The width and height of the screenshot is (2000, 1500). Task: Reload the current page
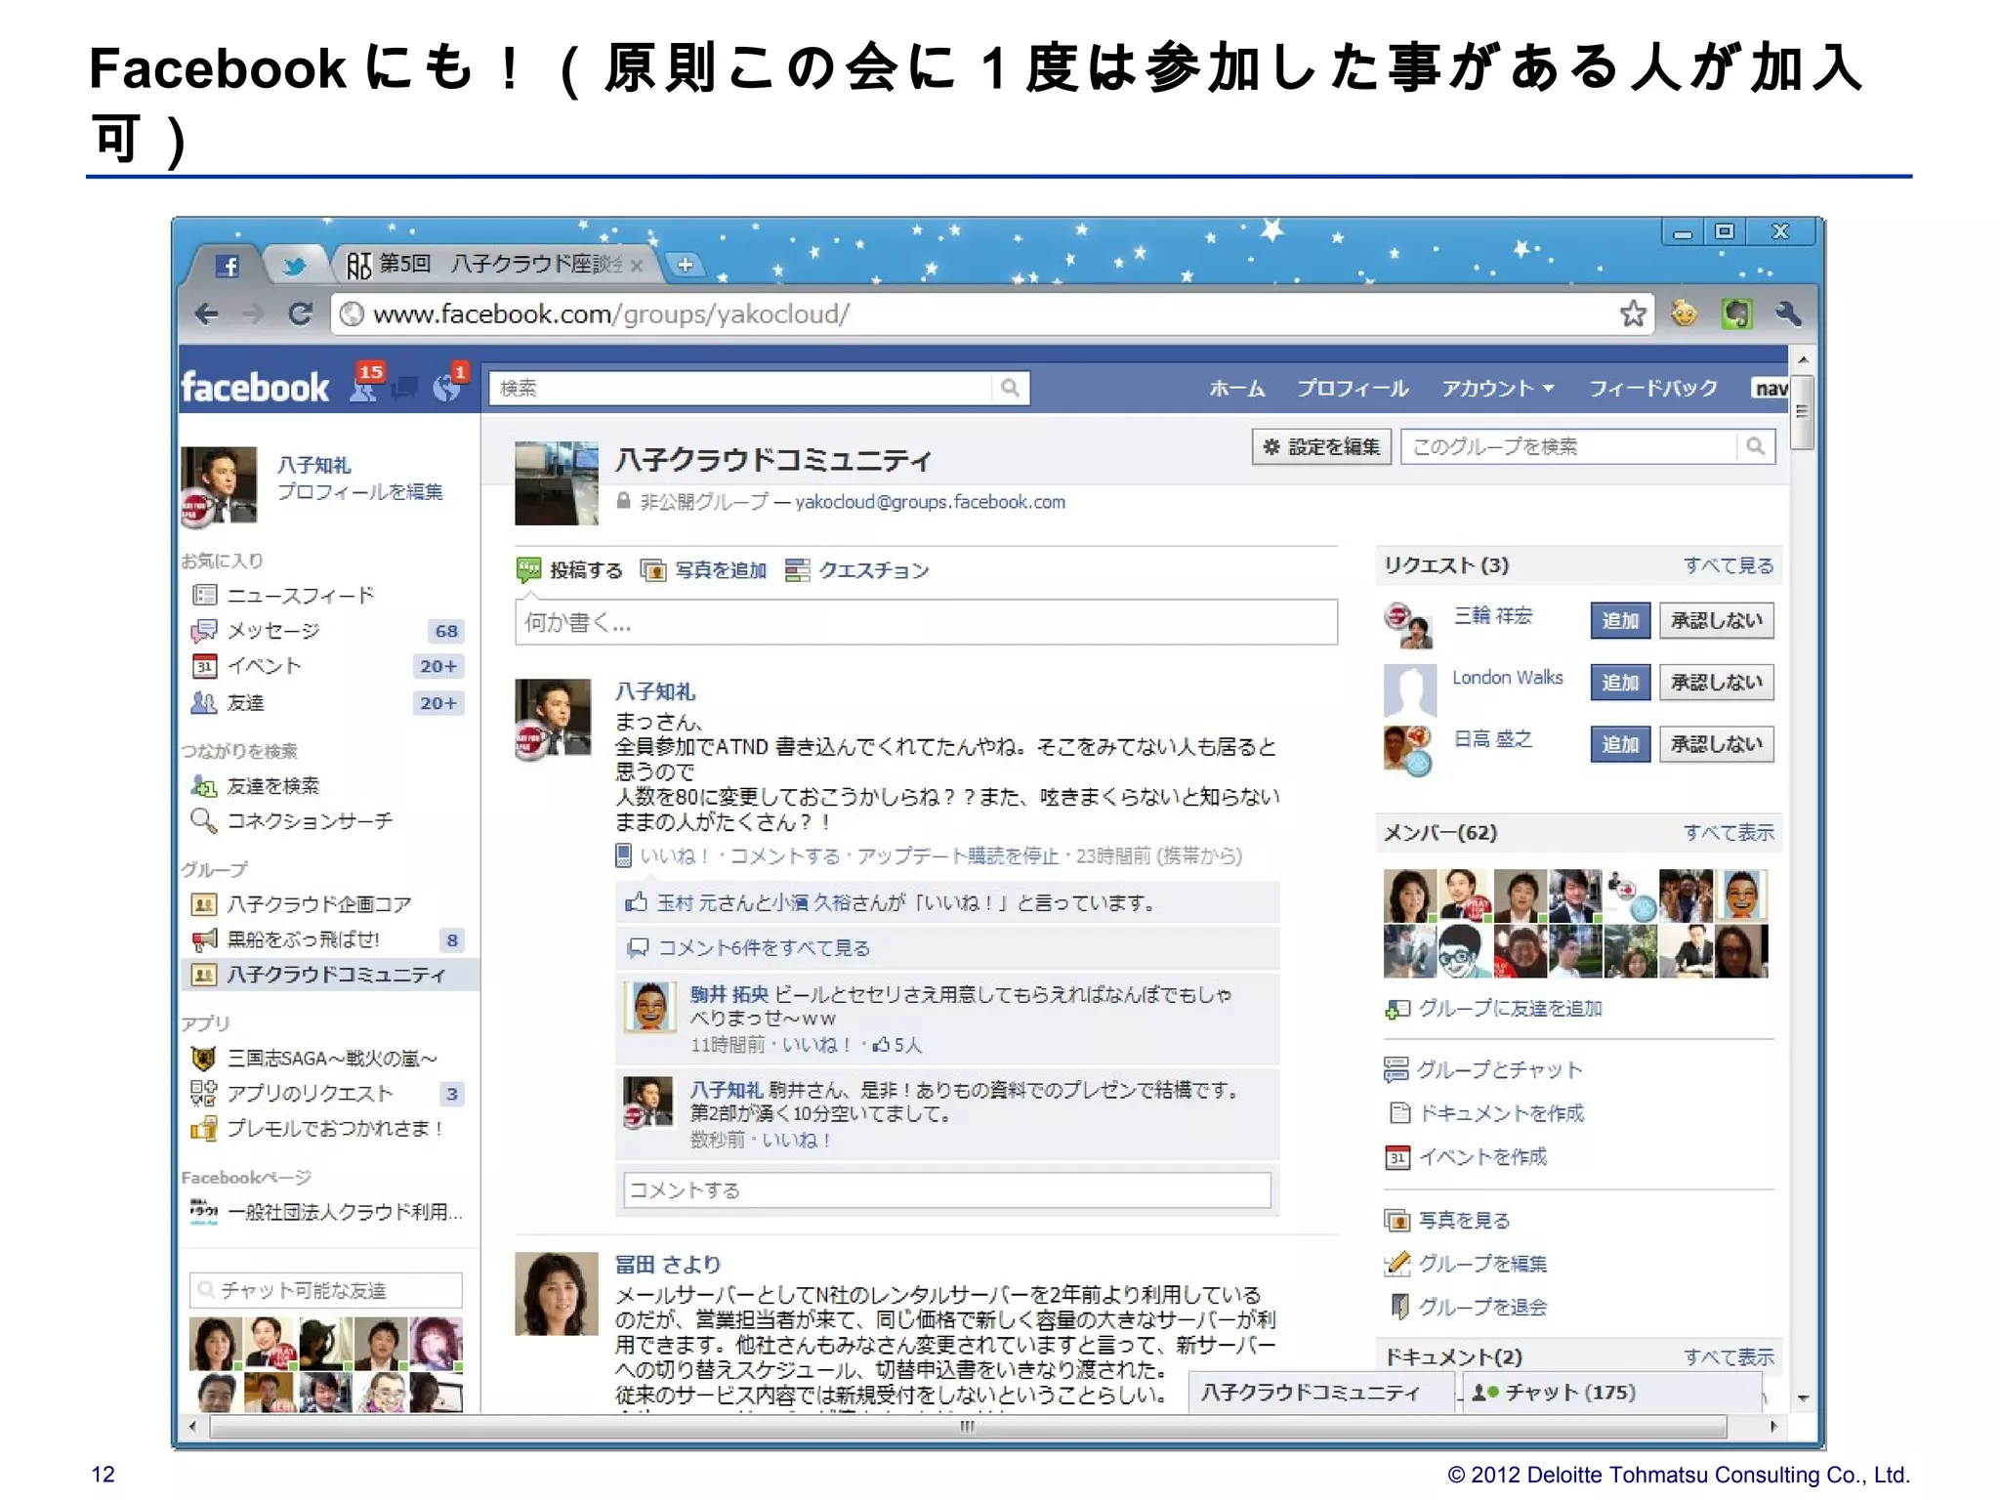[300, 313]
